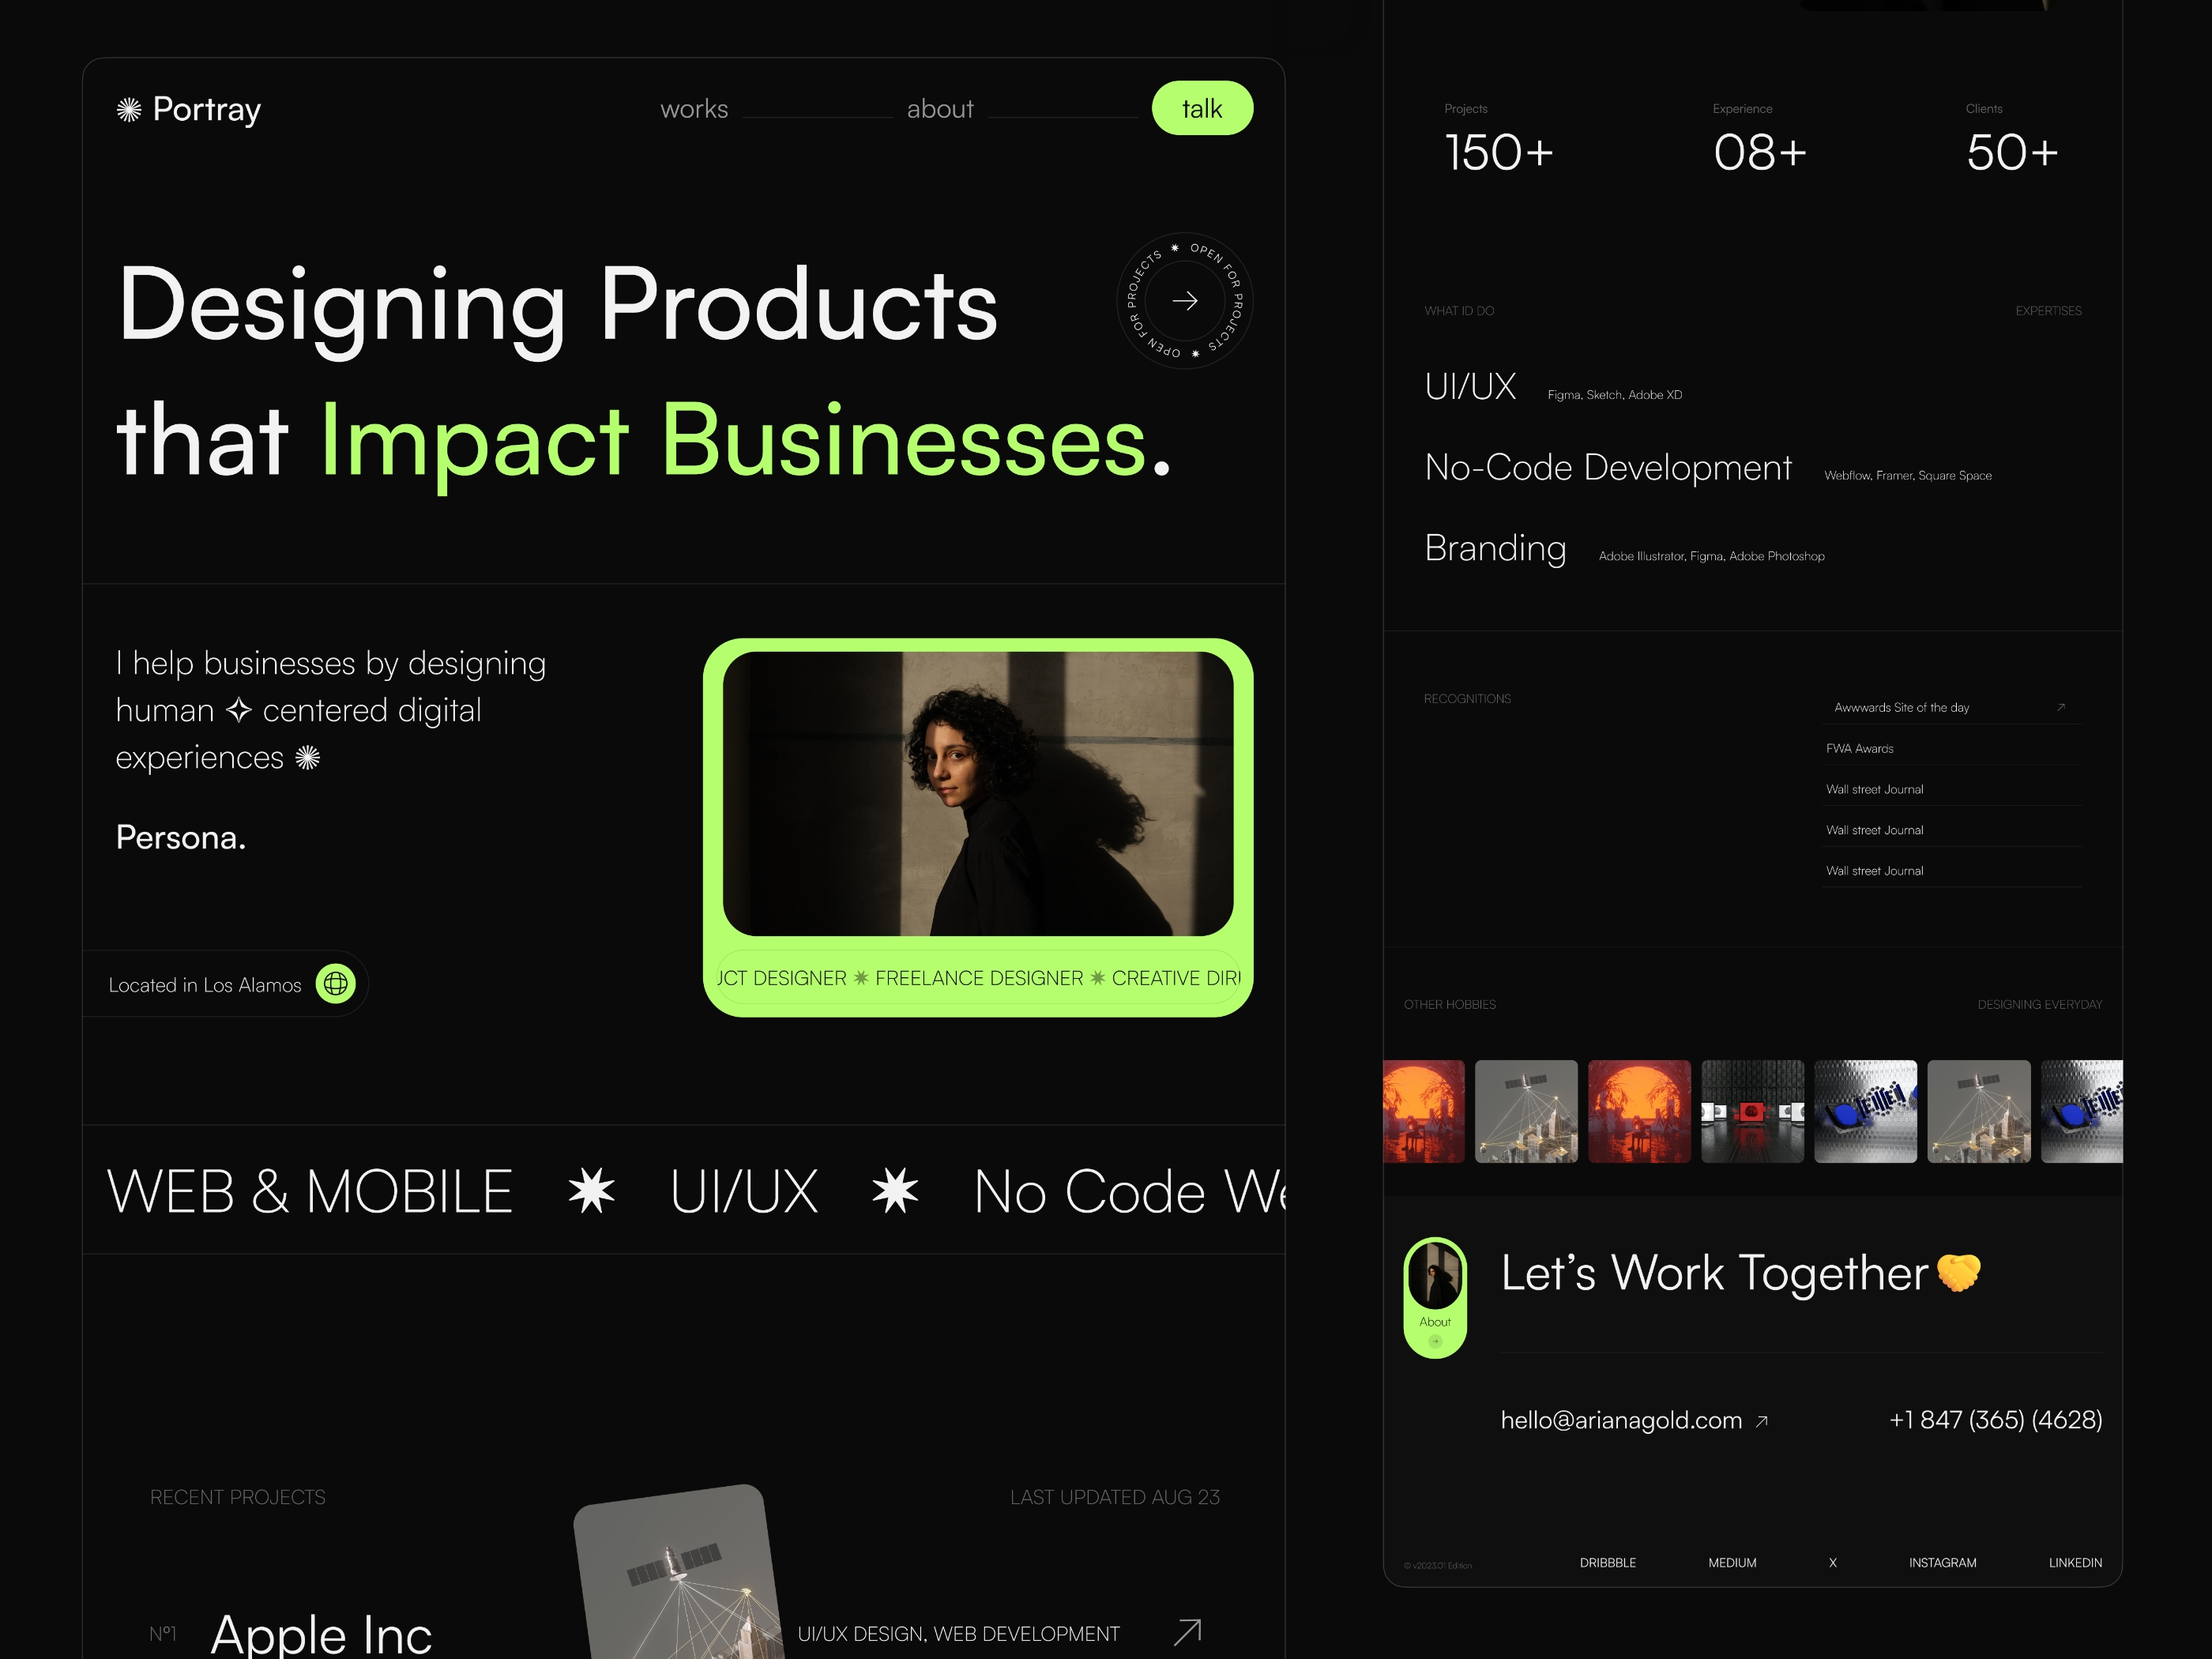Open the Works navigation menu item
This screenshot has width=2212, height=1659.
[695, 110]
